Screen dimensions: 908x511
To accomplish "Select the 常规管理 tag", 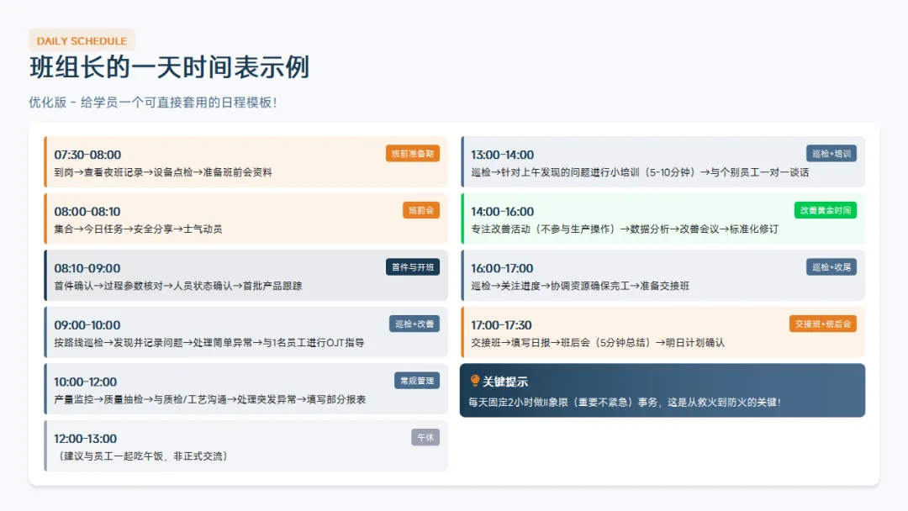I will pos(417,380).
